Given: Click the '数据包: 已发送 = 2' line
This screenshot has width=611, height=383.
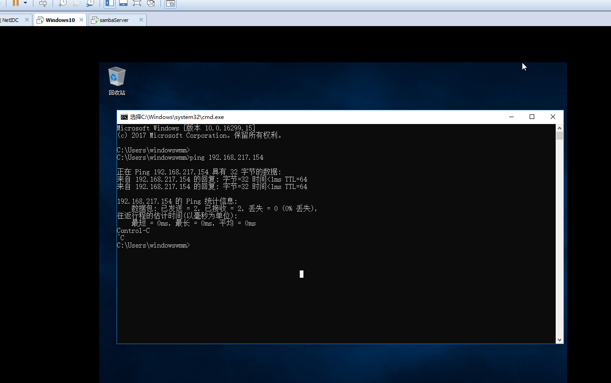Looking at the screenshot, I should point(224,209).
